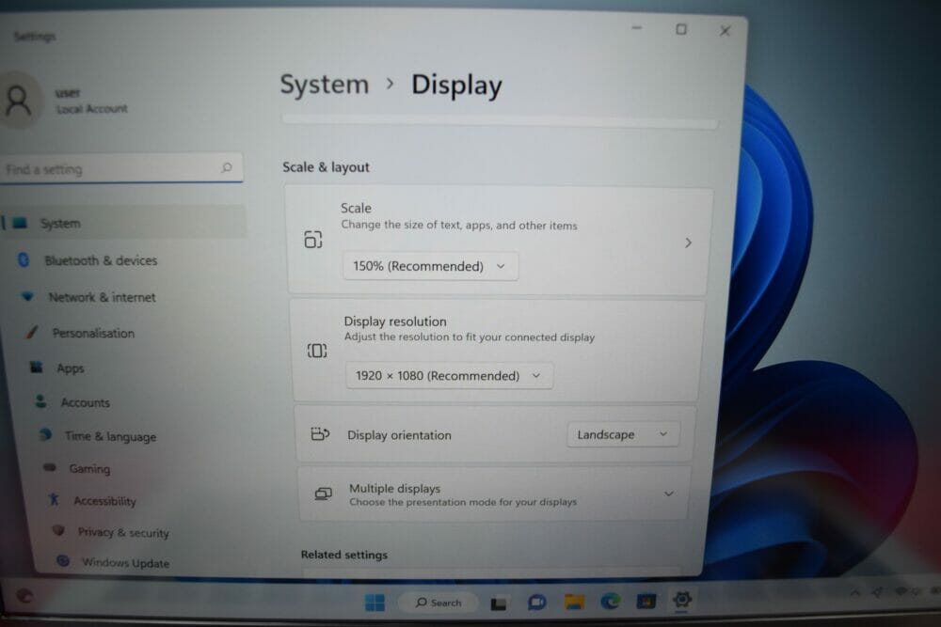Click the Windows Update refresh icon
The height and width of the screenshot is (627, 941).
click(63, 561)
